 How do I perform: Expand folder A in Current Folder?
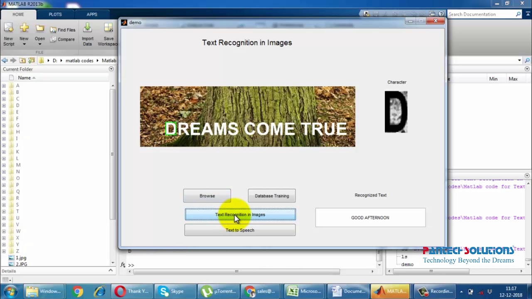4,86
